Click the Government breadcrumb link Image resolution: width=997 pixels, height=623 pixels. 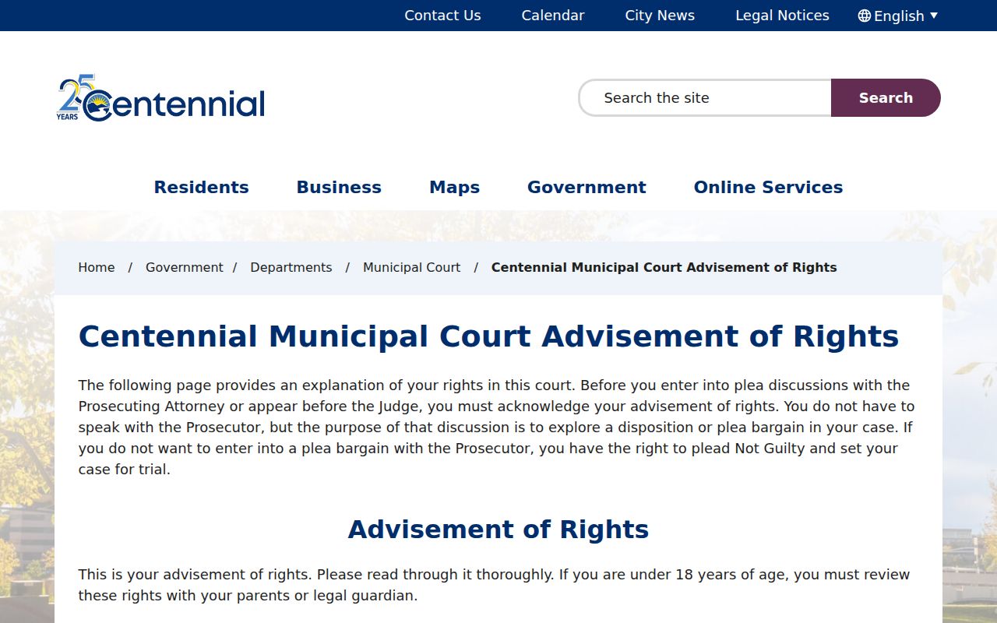point(185,267)
